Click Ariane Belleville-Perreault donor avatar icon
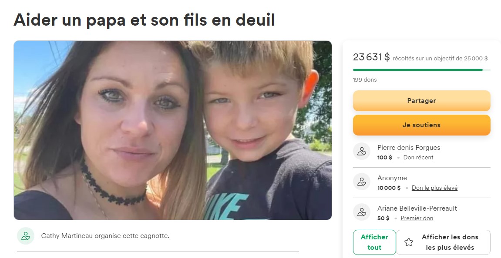Screen dimensions: 501x258 coord(362,212)
